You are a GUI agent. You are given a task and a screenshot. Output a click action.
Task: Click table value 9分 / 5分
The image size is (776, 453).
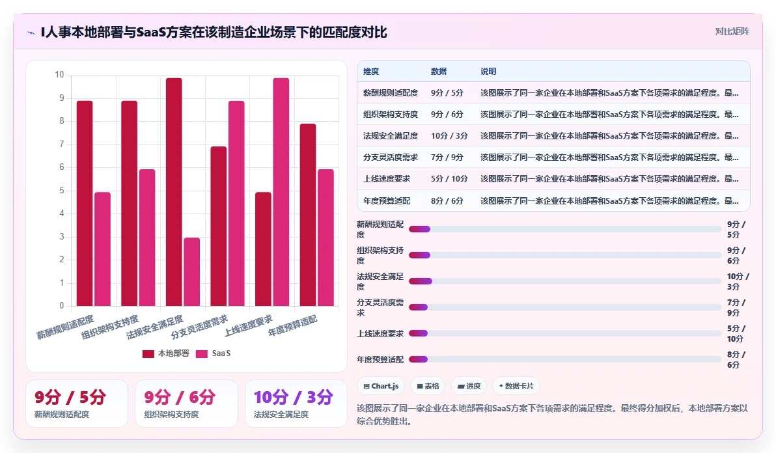(x=447, y=93)
